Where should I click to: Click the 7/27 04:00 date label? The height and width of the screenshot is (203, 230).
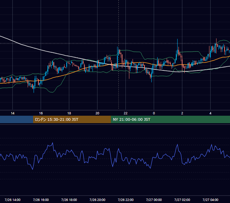pyautogui.click(x=210, y=200)
